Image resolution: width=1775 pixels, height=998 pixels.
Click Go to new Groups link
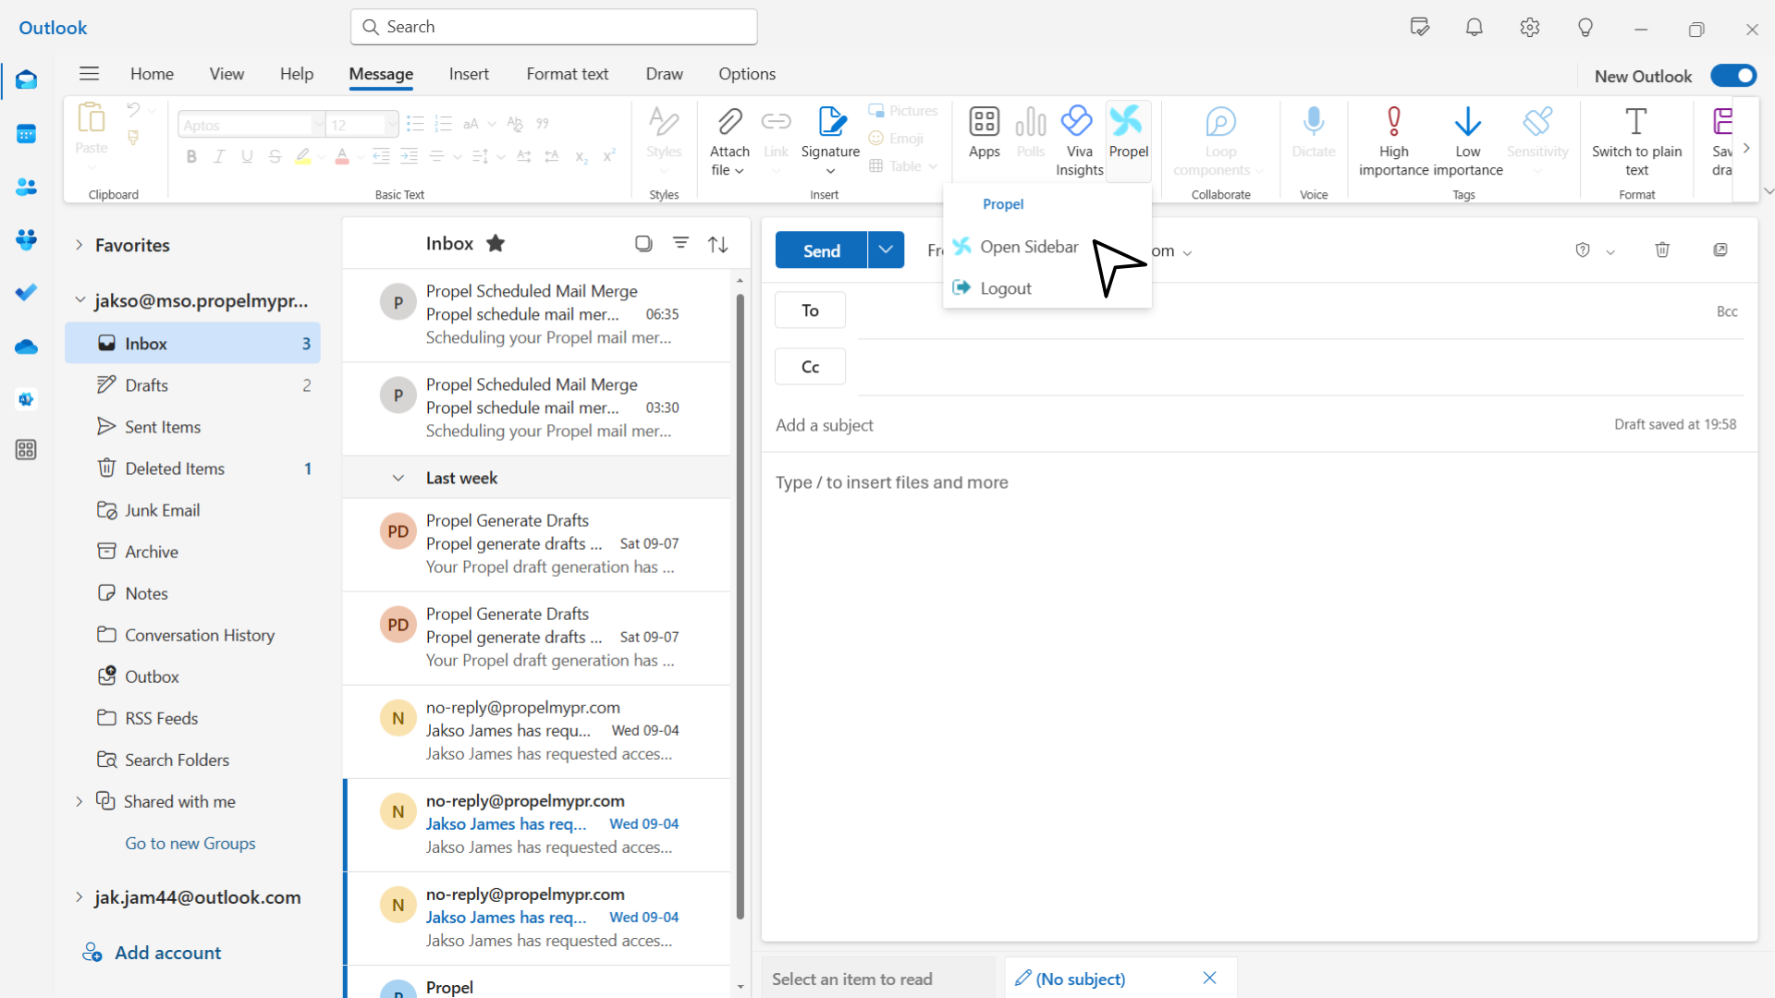[190, 843]
